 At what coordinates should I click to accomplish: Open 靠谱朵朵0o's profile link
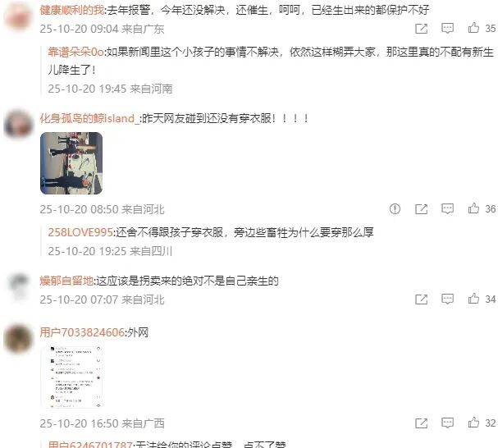pyautogui.click(x=75, y=52)
